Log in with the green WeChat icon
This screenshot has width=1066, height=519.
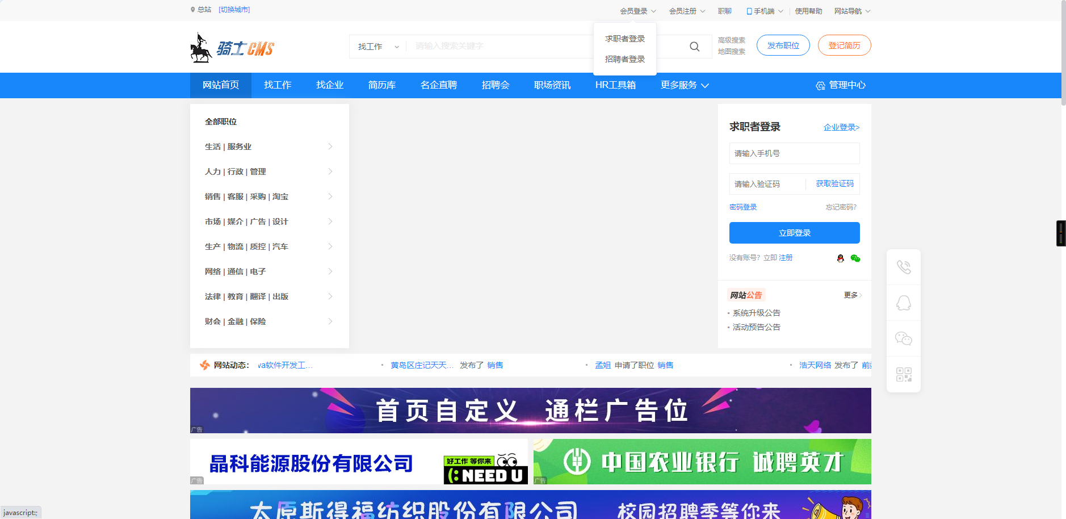(x=856, y=258)
